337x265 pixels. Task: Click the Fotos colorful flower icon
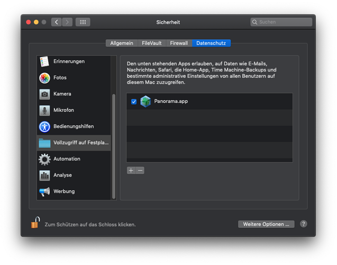point(44,78)
